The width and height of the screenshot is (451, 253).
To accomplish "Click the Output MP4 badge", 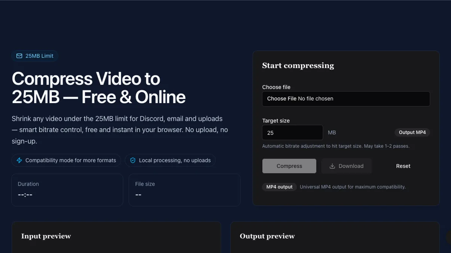I will 412,132.
